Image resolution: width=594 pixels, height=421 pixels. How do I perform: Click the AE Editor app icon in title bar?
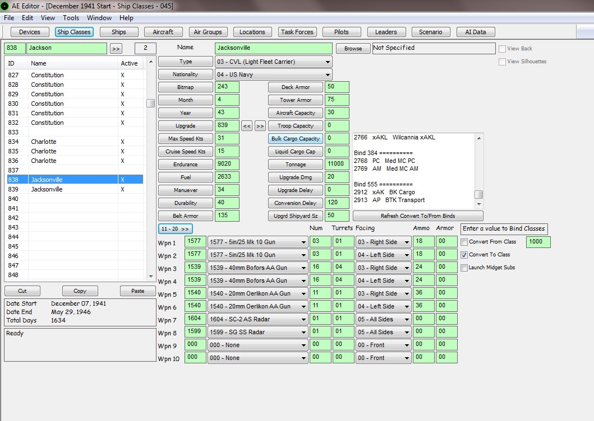5,6
